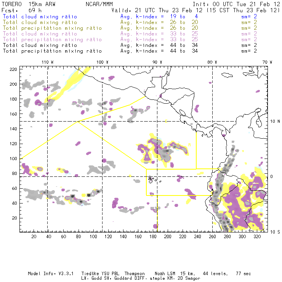Click the "Tiedtke" scheme name in the footer
The width and height of the screenshot is (282, 282).
[90, 274]
